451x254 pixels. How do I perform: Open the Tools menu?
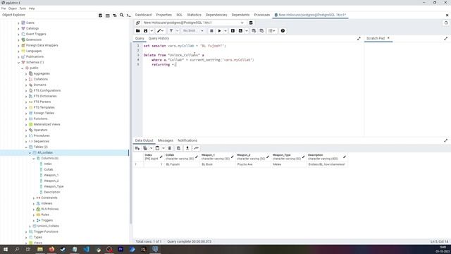point(23,8)
